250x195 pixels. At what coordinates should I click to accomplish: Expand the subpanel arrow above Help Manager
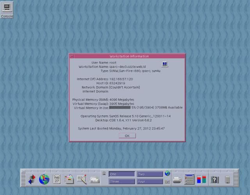tap(215, 171)
